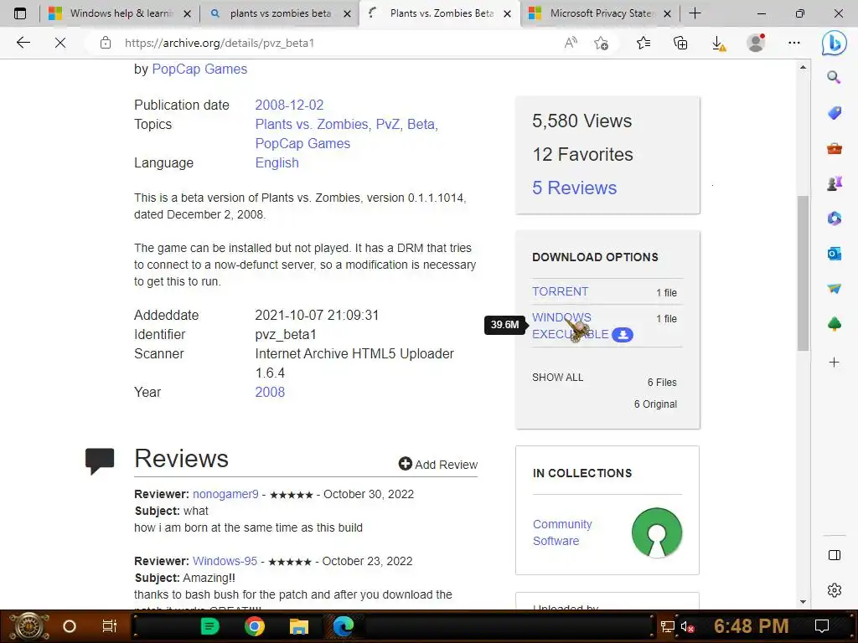Click the 6:48 PM taskbar clock

pyautogui.click(x=751, y=626)
